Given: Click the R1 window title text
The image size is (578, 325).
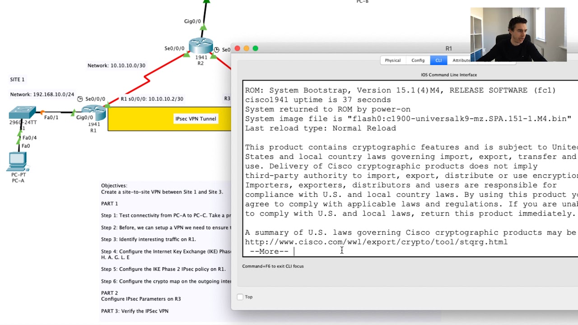Looking at the screenshot, I should (x=448, y=48).
